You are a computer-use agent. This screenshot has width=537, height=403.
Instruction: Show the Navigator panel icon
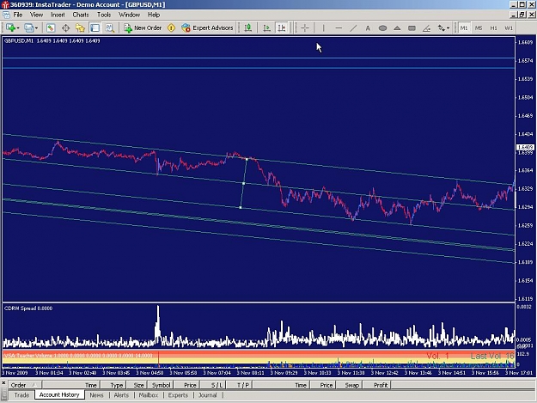tap(80, 27)
